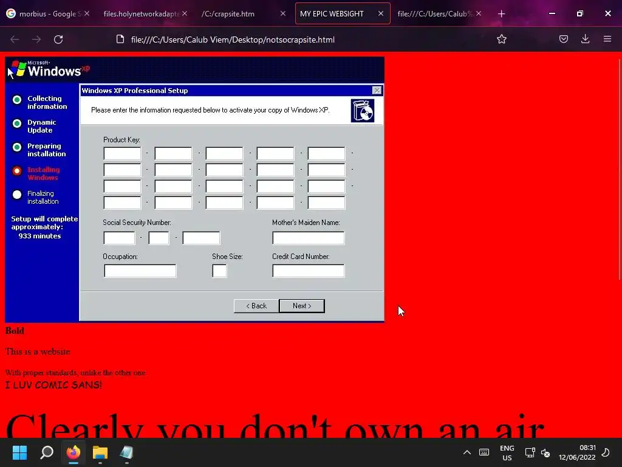The height and width of the screenshot is (467, 622).
Task: Close the MY EPIC WEBSIGHT tab
Action: click(x=381, y=13)
